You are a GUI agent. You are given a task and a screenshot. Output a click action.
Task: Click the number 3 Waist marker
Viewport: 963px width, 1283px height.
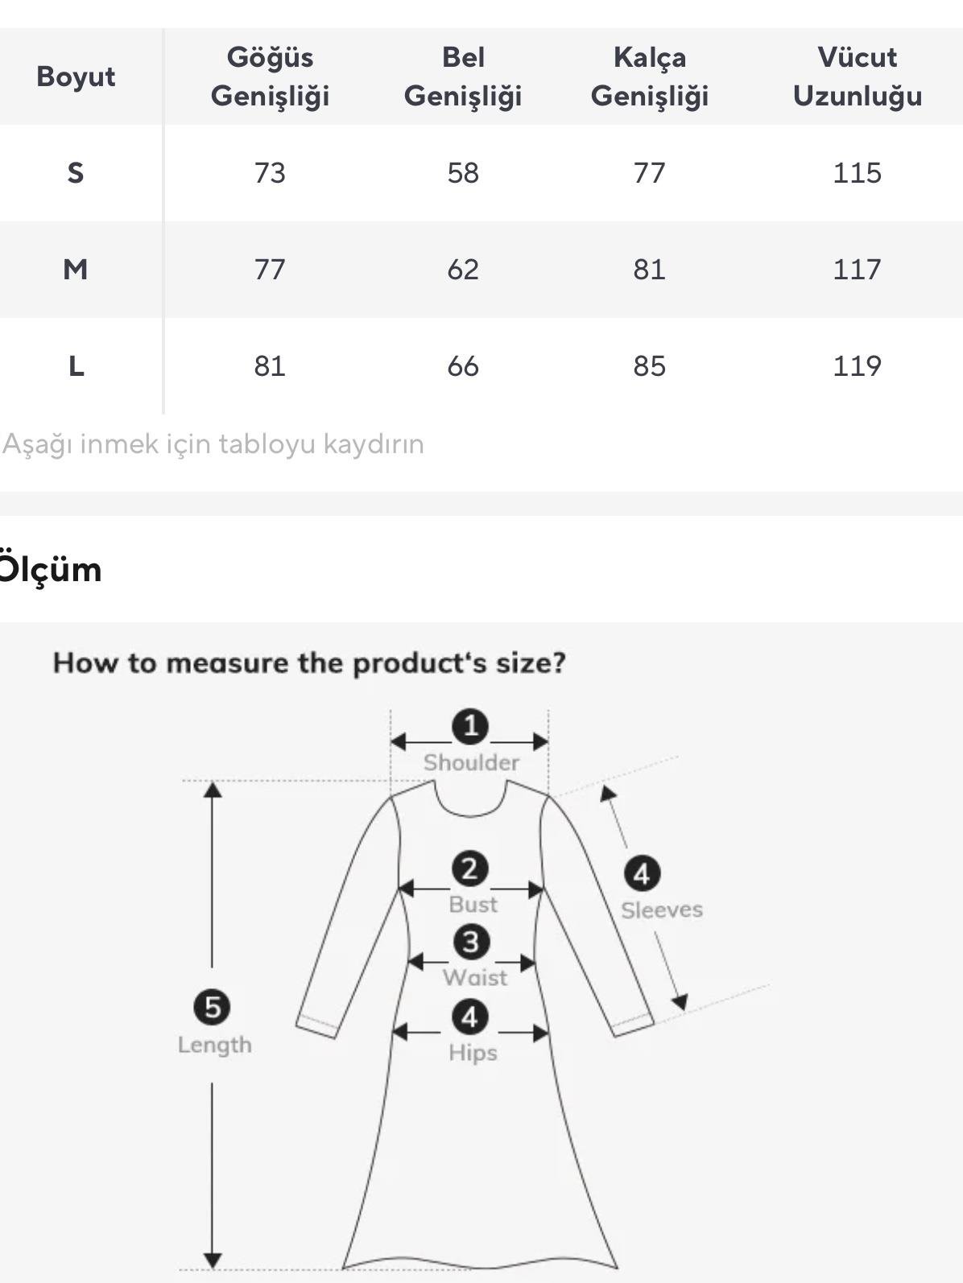(471, 942)
